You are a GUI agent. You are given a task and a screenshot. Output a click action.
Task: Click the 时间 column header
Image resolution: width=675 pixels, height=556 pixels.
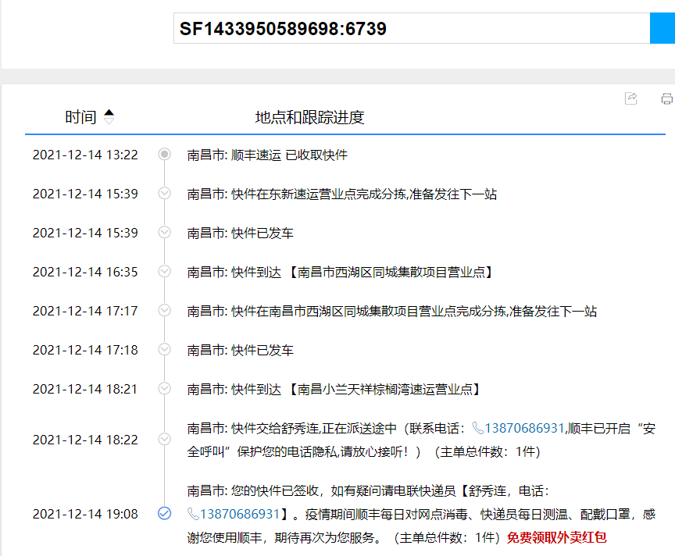coord(80,117)
